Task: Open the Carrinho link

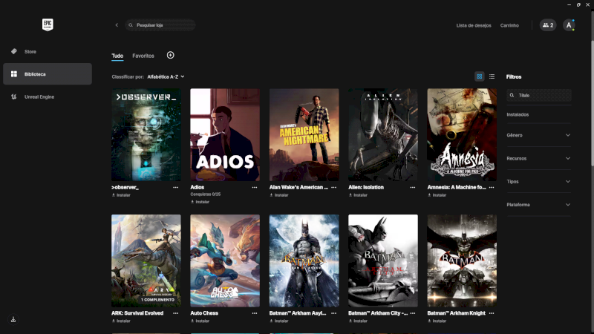Action: pos(509,25)
